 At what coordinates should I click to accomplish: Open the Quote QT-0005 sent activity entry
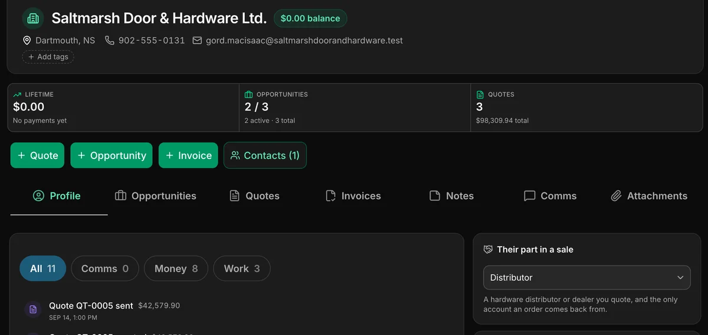point(91,306)
